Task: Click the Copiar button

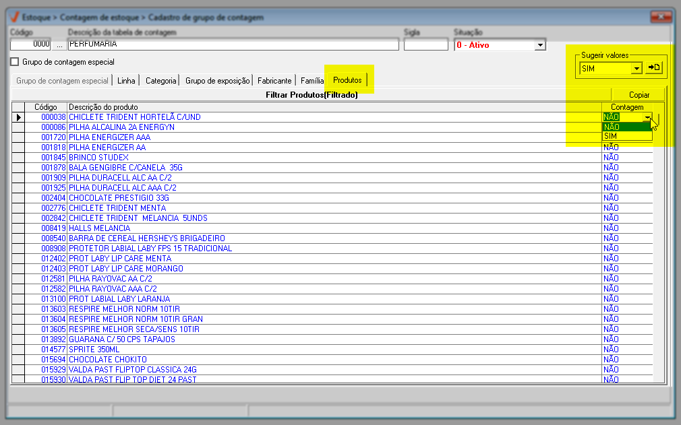Action: [x=639, y=94]
